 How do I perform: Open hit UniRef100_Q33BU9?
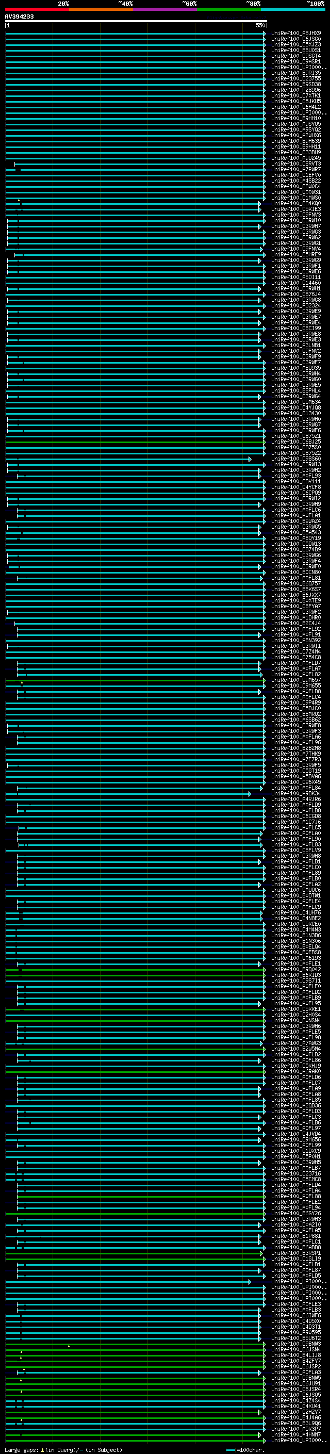point(296,152)
